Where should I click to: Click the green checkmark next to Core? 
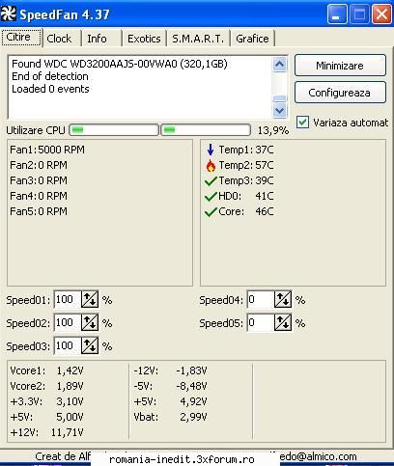(211, 211)
